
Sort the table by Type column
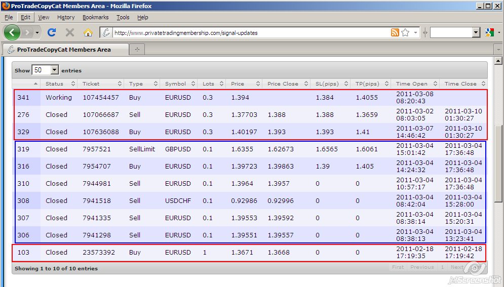(x=142, y=84)
